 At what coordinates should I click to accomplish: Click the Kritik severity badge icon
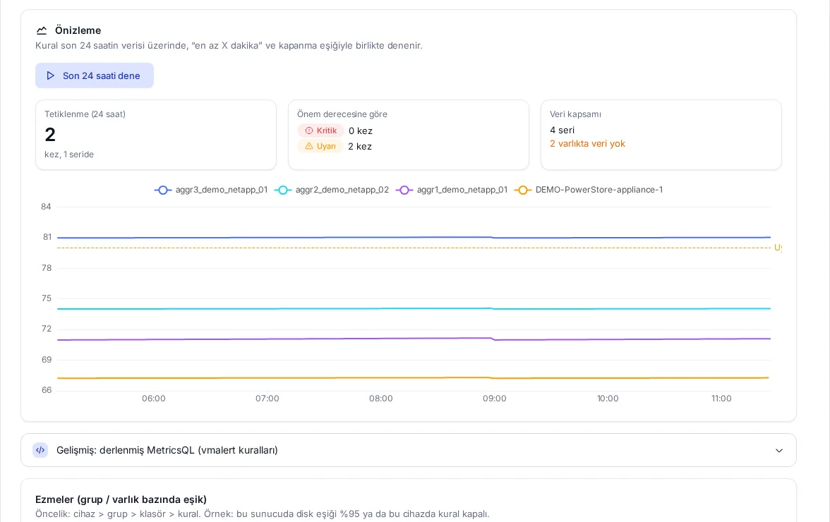(x=309, y=130)
